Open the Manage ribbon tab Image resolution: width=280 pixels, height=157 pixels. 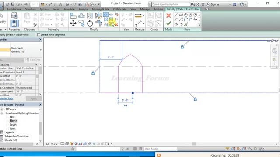(x=145, y=9)
